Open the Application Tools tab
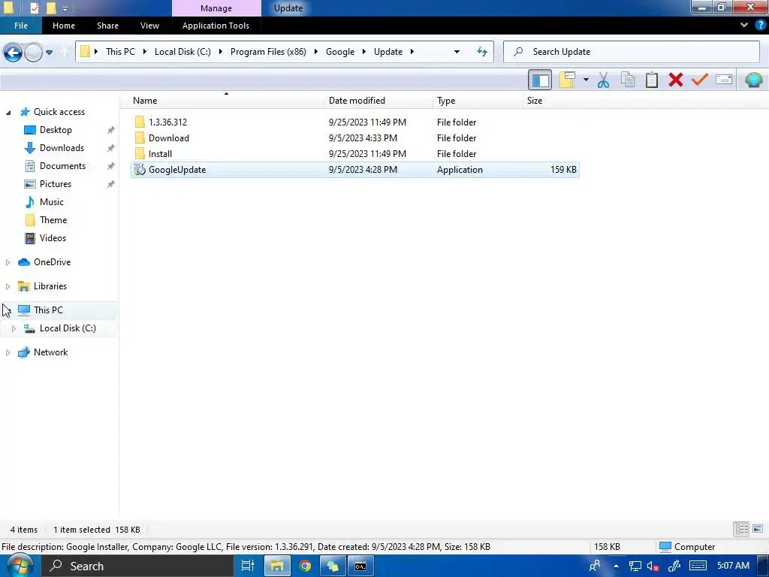 (x=216, y=26)
